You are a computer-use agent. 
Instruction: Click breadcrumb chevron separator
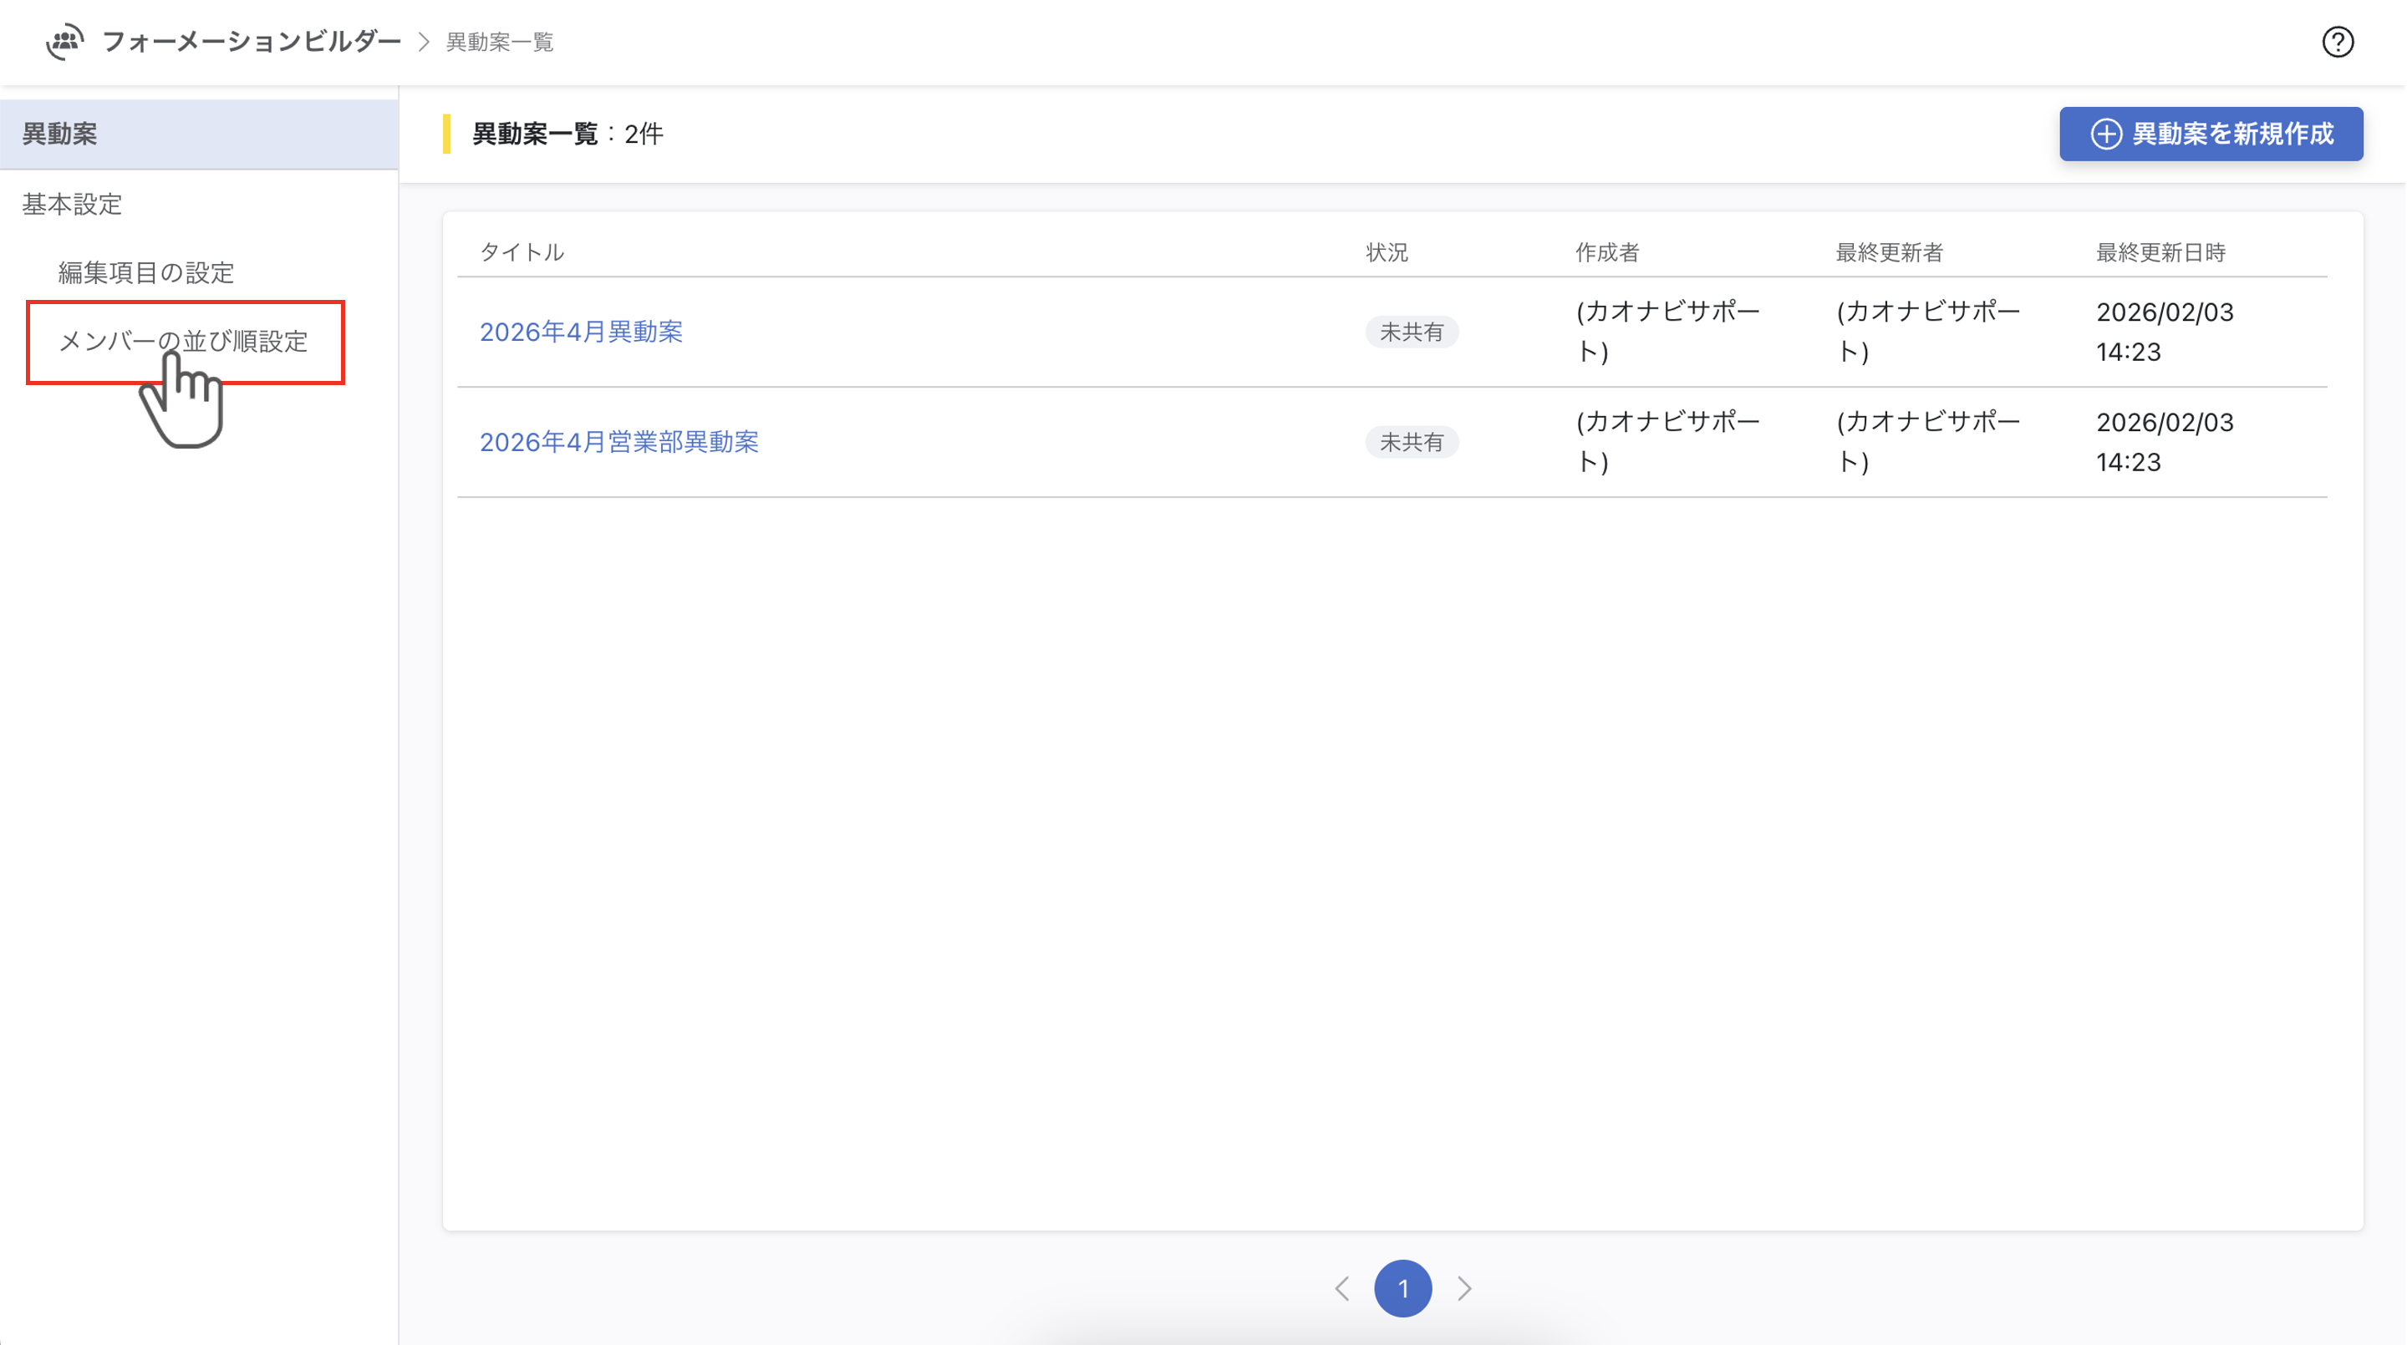tap(425, 42)
